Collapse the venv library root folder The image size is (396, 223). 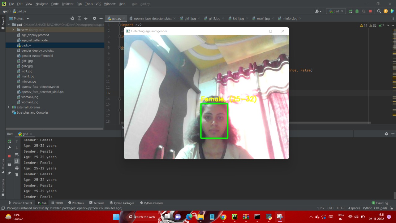click(x=13, y=30)
